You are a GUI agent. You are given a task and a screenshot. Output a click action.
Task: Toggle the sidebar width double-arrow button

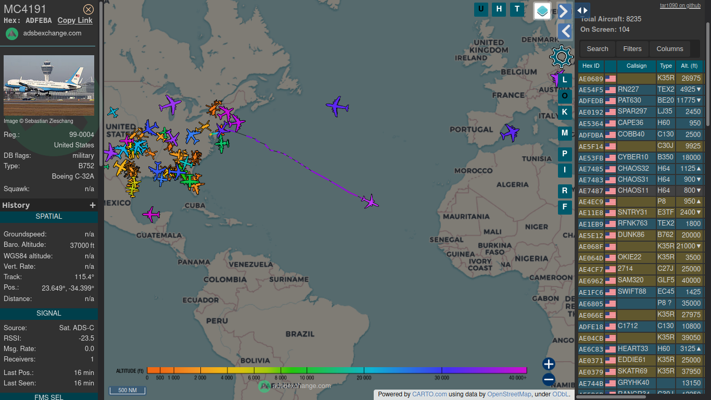(582, 10)
